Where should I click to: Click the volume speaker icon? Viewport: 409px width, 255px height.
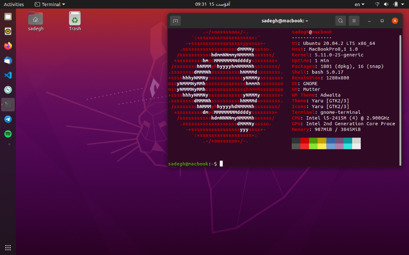coord(387,4)
